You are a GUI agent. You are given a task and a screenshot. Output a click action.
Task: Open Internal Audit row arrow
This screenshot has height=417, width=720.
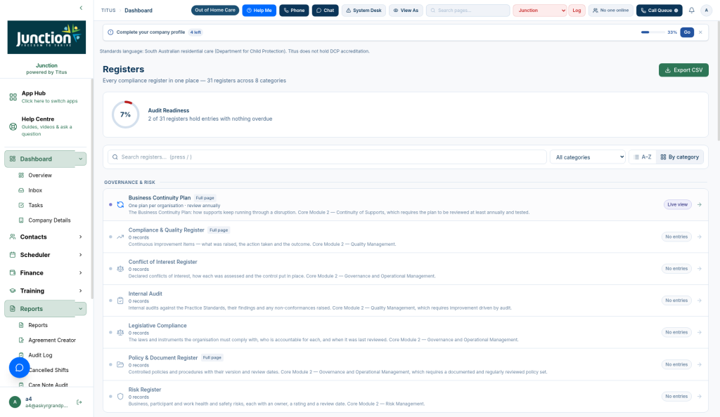(700, 300)
